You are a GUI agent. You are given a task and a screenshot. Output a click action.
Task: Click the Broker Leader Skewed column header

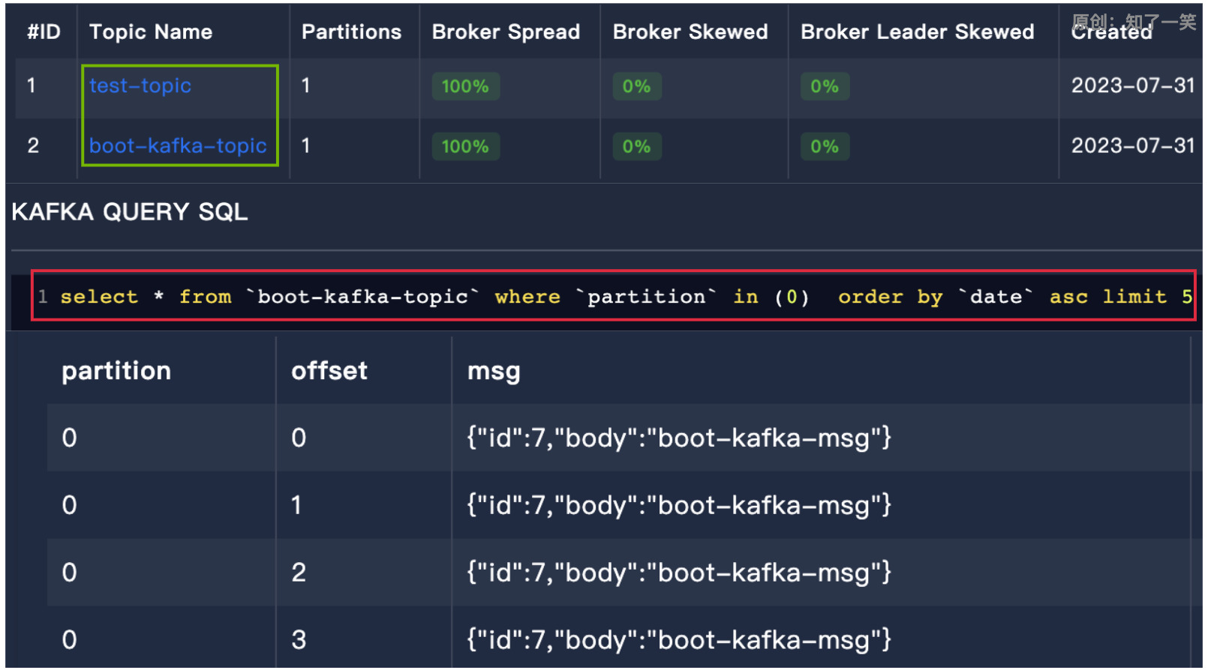pos(917,31)
